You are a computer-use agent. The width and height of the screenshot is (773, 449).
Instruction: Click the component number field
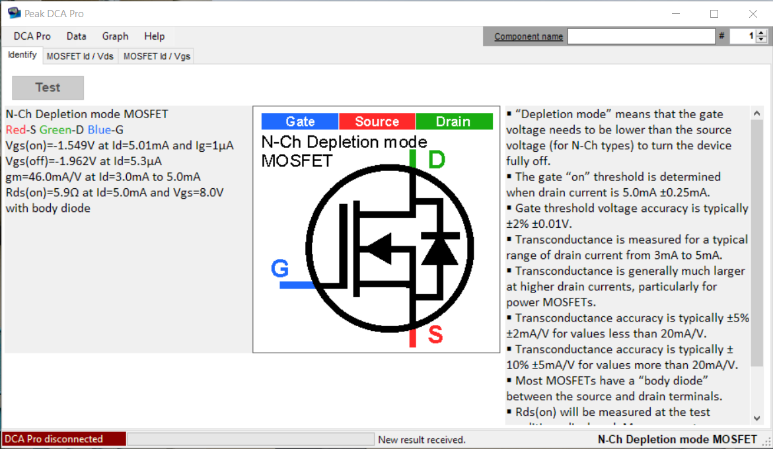pyautogui.click(x=743, y=36)
